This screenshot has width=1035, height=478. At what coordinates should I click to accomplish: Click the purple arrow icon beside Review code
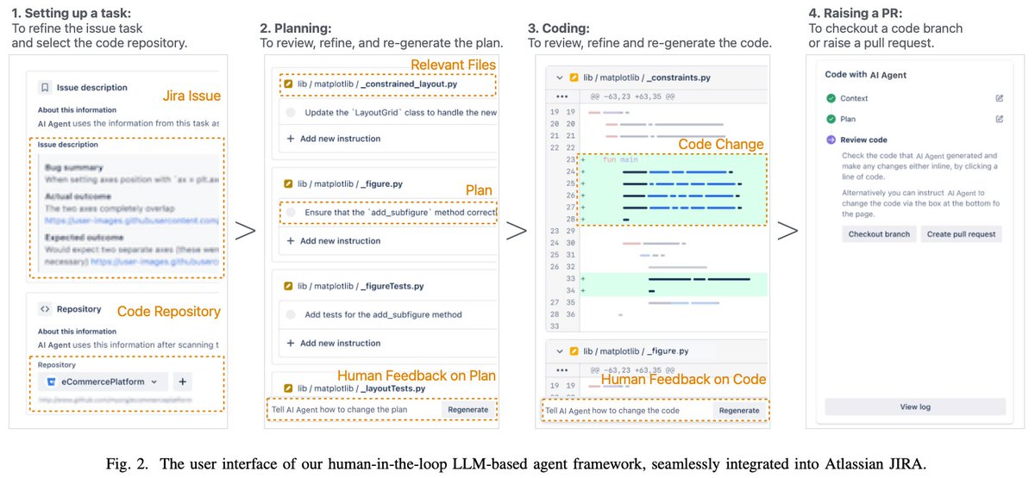click(831, 140)
